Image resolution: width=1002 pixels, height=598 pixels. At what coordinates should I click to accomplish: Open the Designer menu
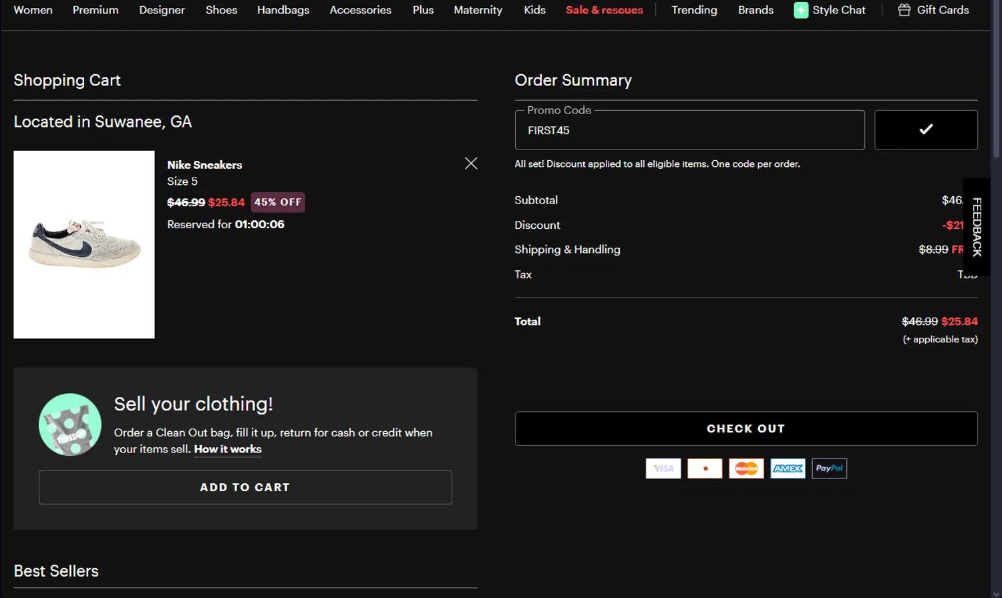(x=162, y=10)
